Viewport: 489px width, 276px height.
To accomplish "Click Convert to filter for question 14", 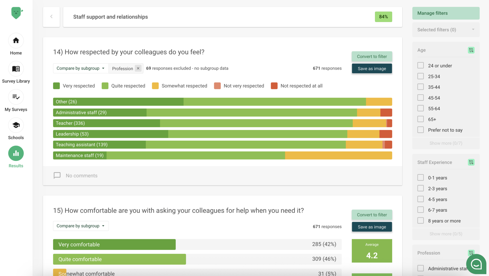I will click(x=372, y=56).
